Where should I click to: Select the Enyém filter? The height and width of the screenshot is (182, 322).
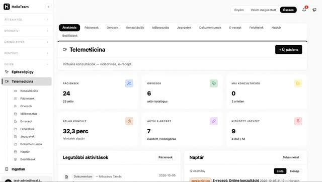click(x=239, y=10)
